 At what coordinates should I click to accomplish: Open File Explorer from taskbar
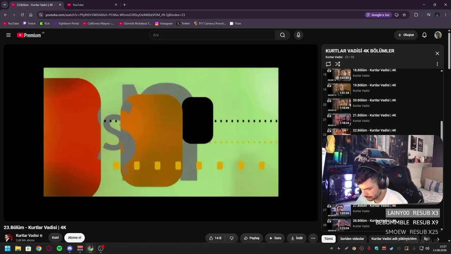pyautogui.click(x=18, y=248)
